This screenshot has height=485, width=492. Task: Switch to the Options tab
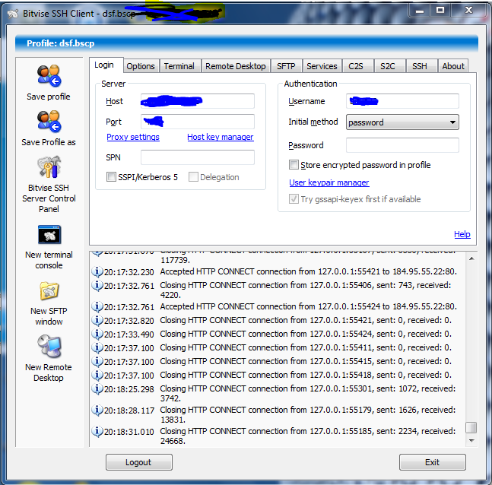point(141,66)
